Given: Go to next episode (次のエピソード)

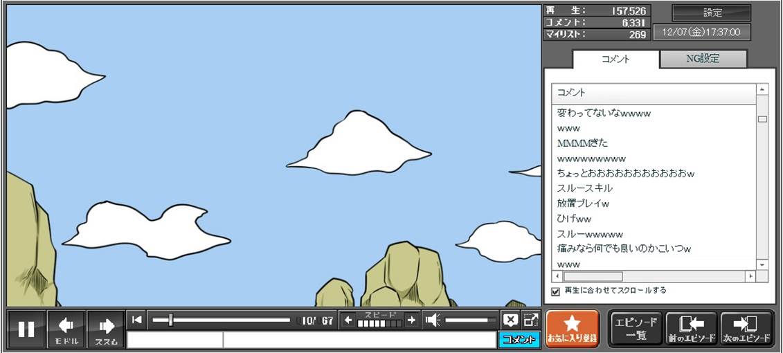Looking at the screenshot, I should click(746, 329).
